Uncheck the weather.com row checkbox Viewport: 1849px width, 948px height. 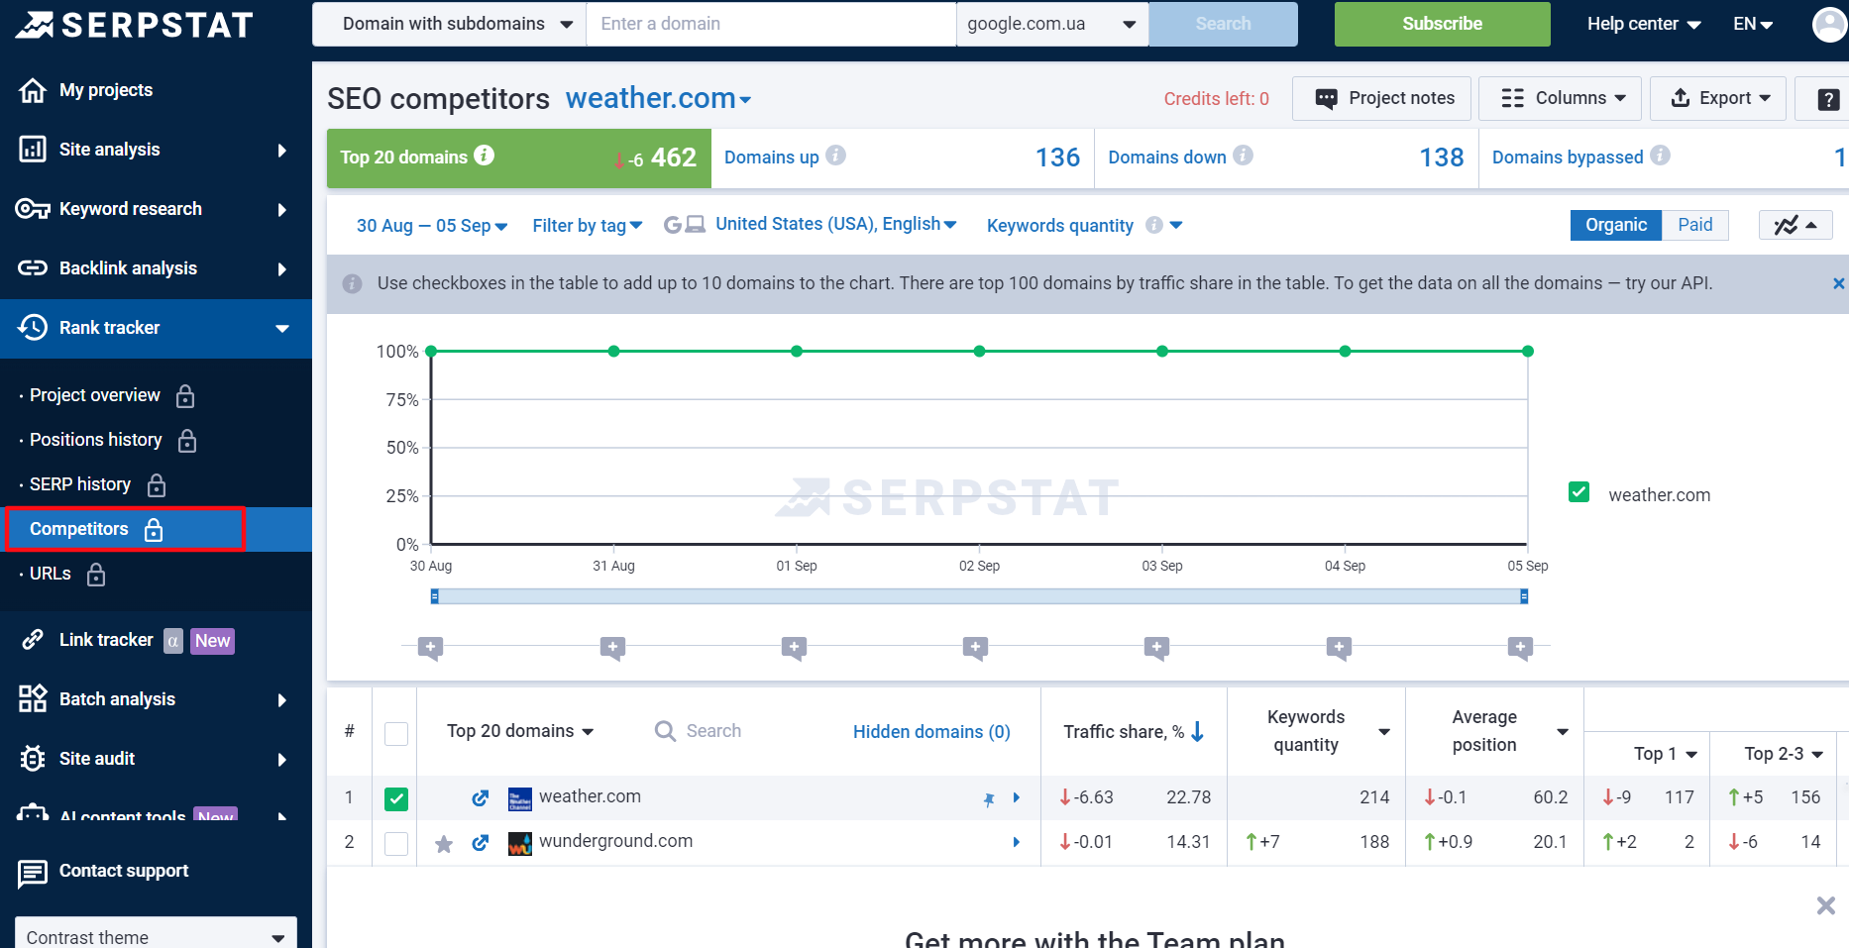396,798
